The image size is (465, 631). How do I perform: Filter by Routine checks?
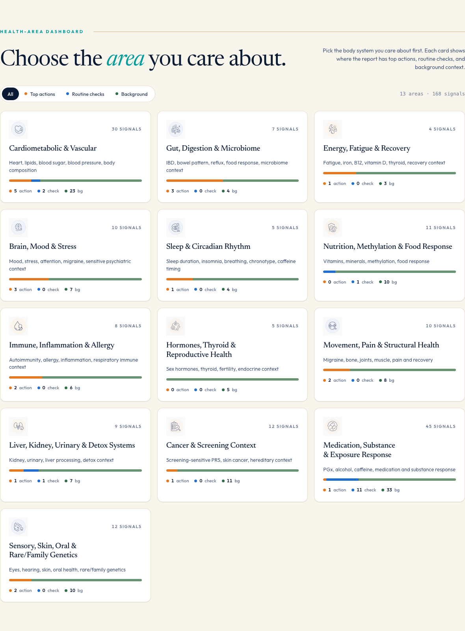tap(85, 94)
